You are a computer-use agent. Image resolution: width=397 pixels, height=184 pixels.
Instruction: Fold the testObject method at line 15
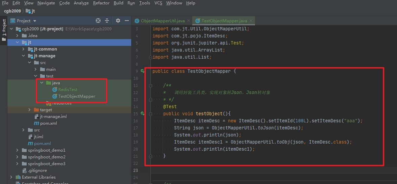coord(150,114)
